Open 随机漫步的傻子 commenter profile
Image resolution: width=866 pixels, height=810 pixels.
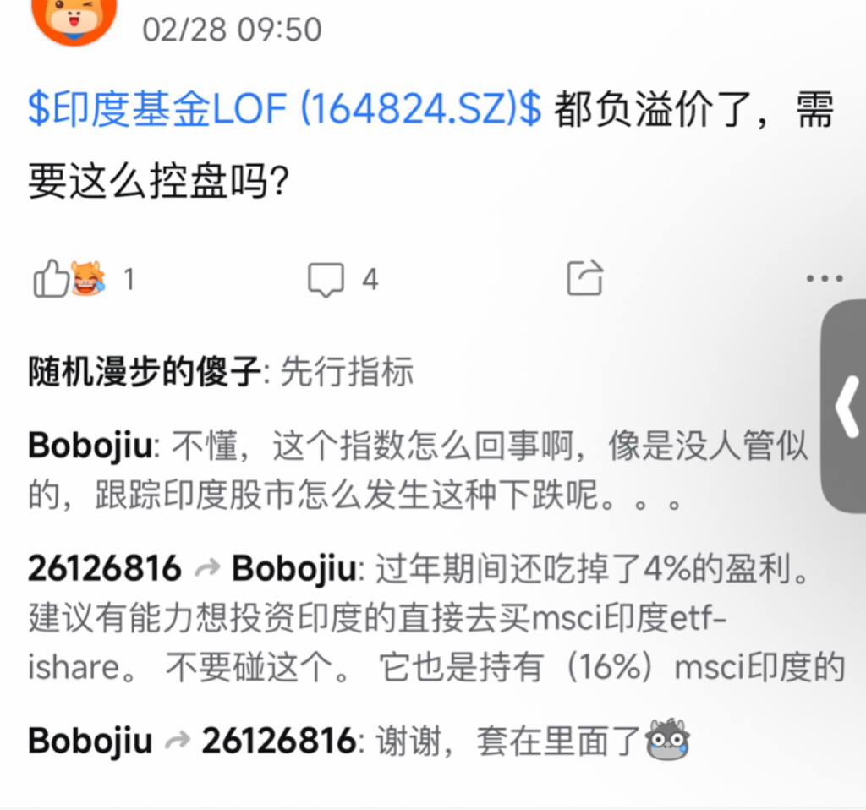click(145, 371)
